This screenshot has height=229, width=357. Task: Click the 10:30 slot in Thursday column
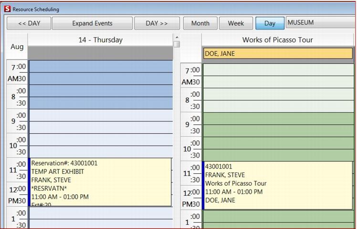pyautogui.click(x=100, y=151)
